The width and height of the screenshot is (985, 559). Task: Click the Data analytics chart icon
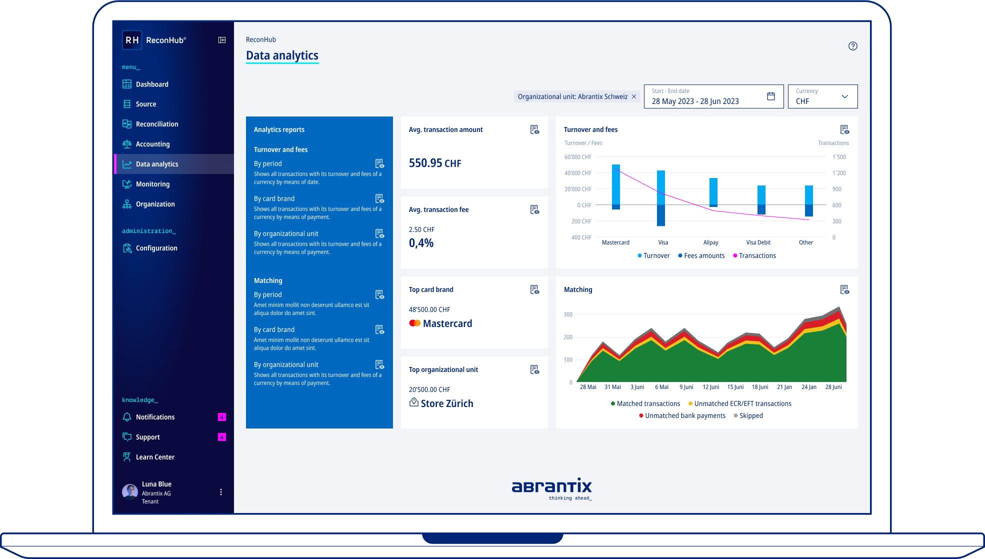[127, 164]
